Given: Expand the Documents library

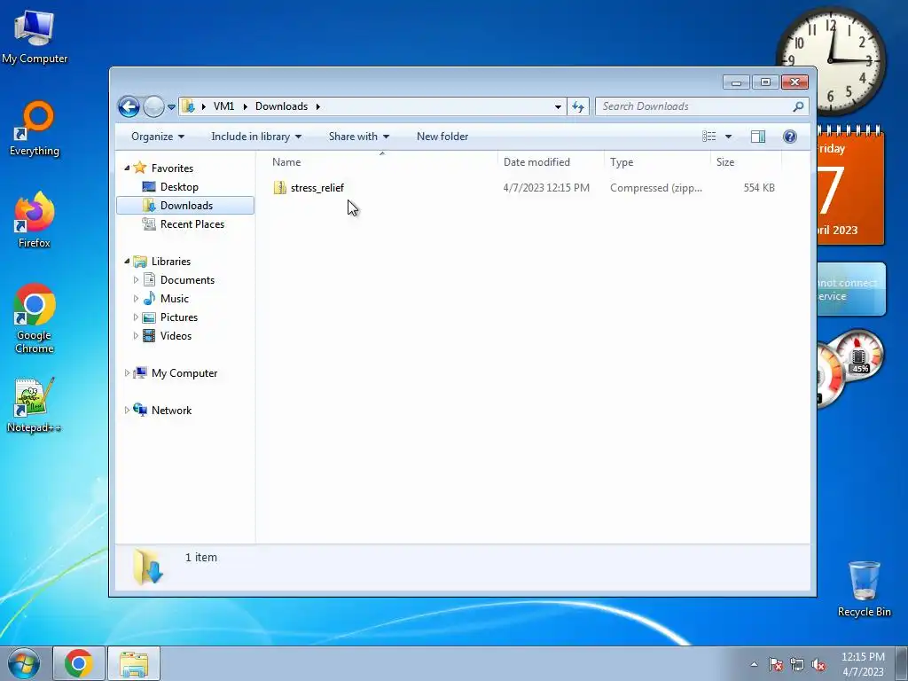Looking at the screenshot, I should (136, 280).
